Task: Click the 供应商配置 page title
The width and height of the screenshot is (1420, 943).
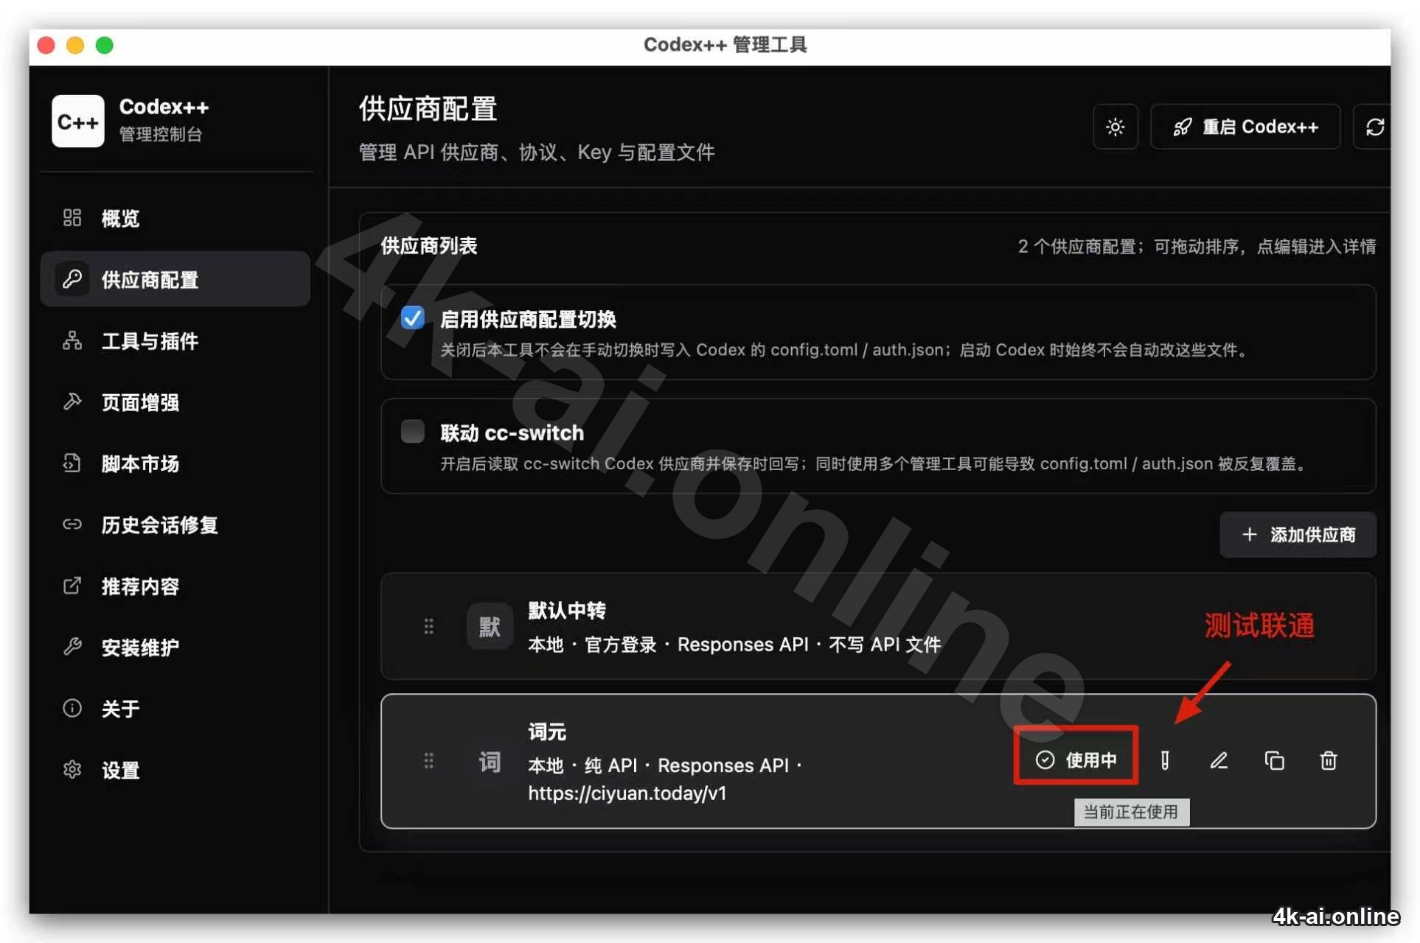Action: coord(428,109)
